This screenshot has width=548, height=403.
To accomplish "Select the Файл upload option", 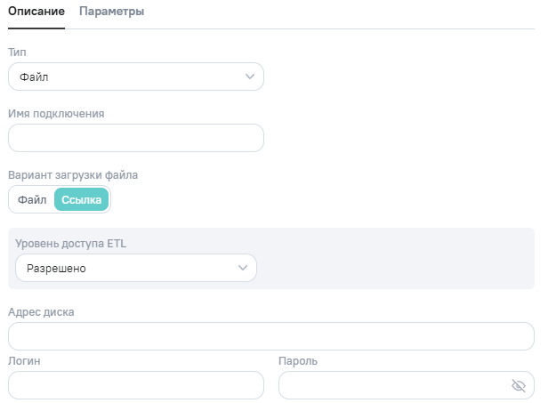I will pyautogui.click(x=32, y=200).
